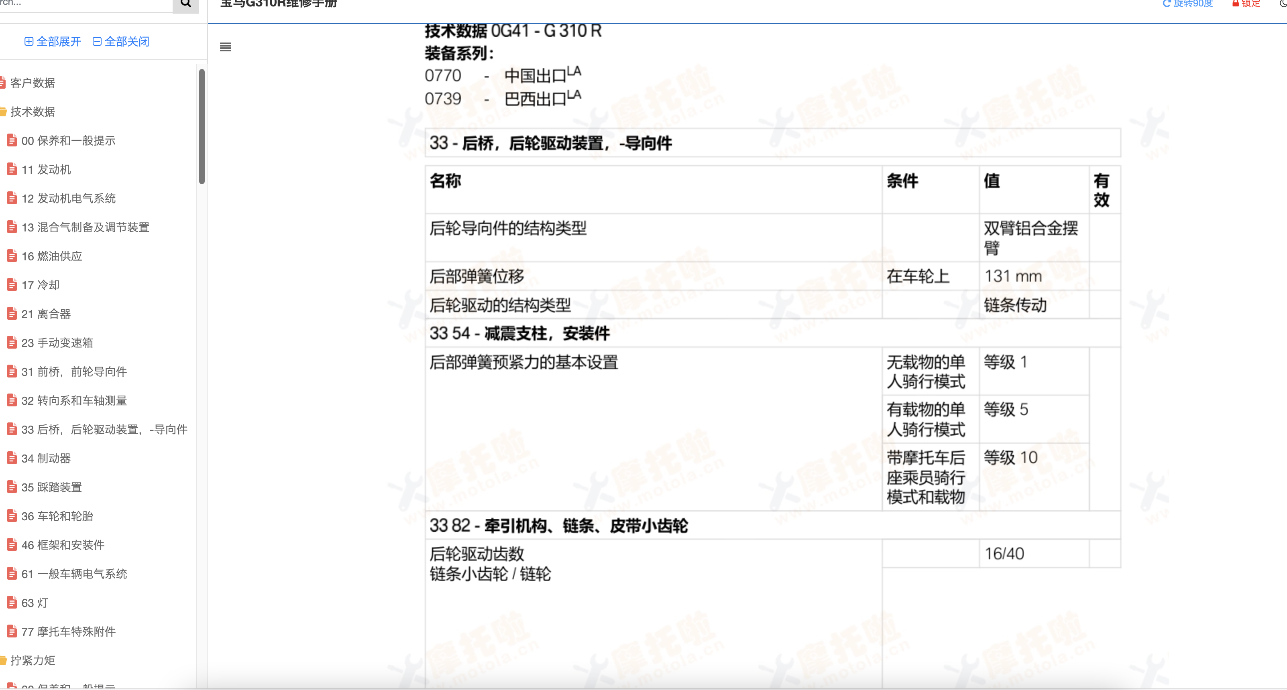Collapse all tree items via 全部关闭

[121, 41]
